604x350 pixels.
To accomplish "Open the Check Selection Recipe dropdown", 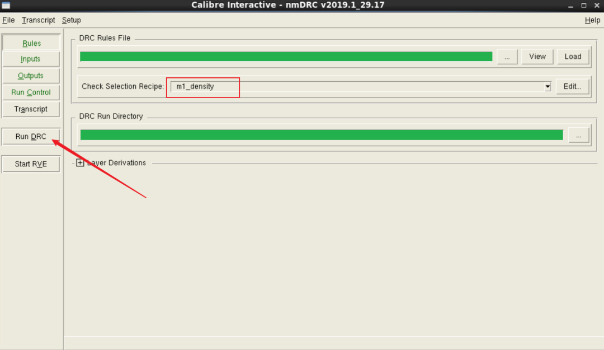I will click(x=547, y=86).
